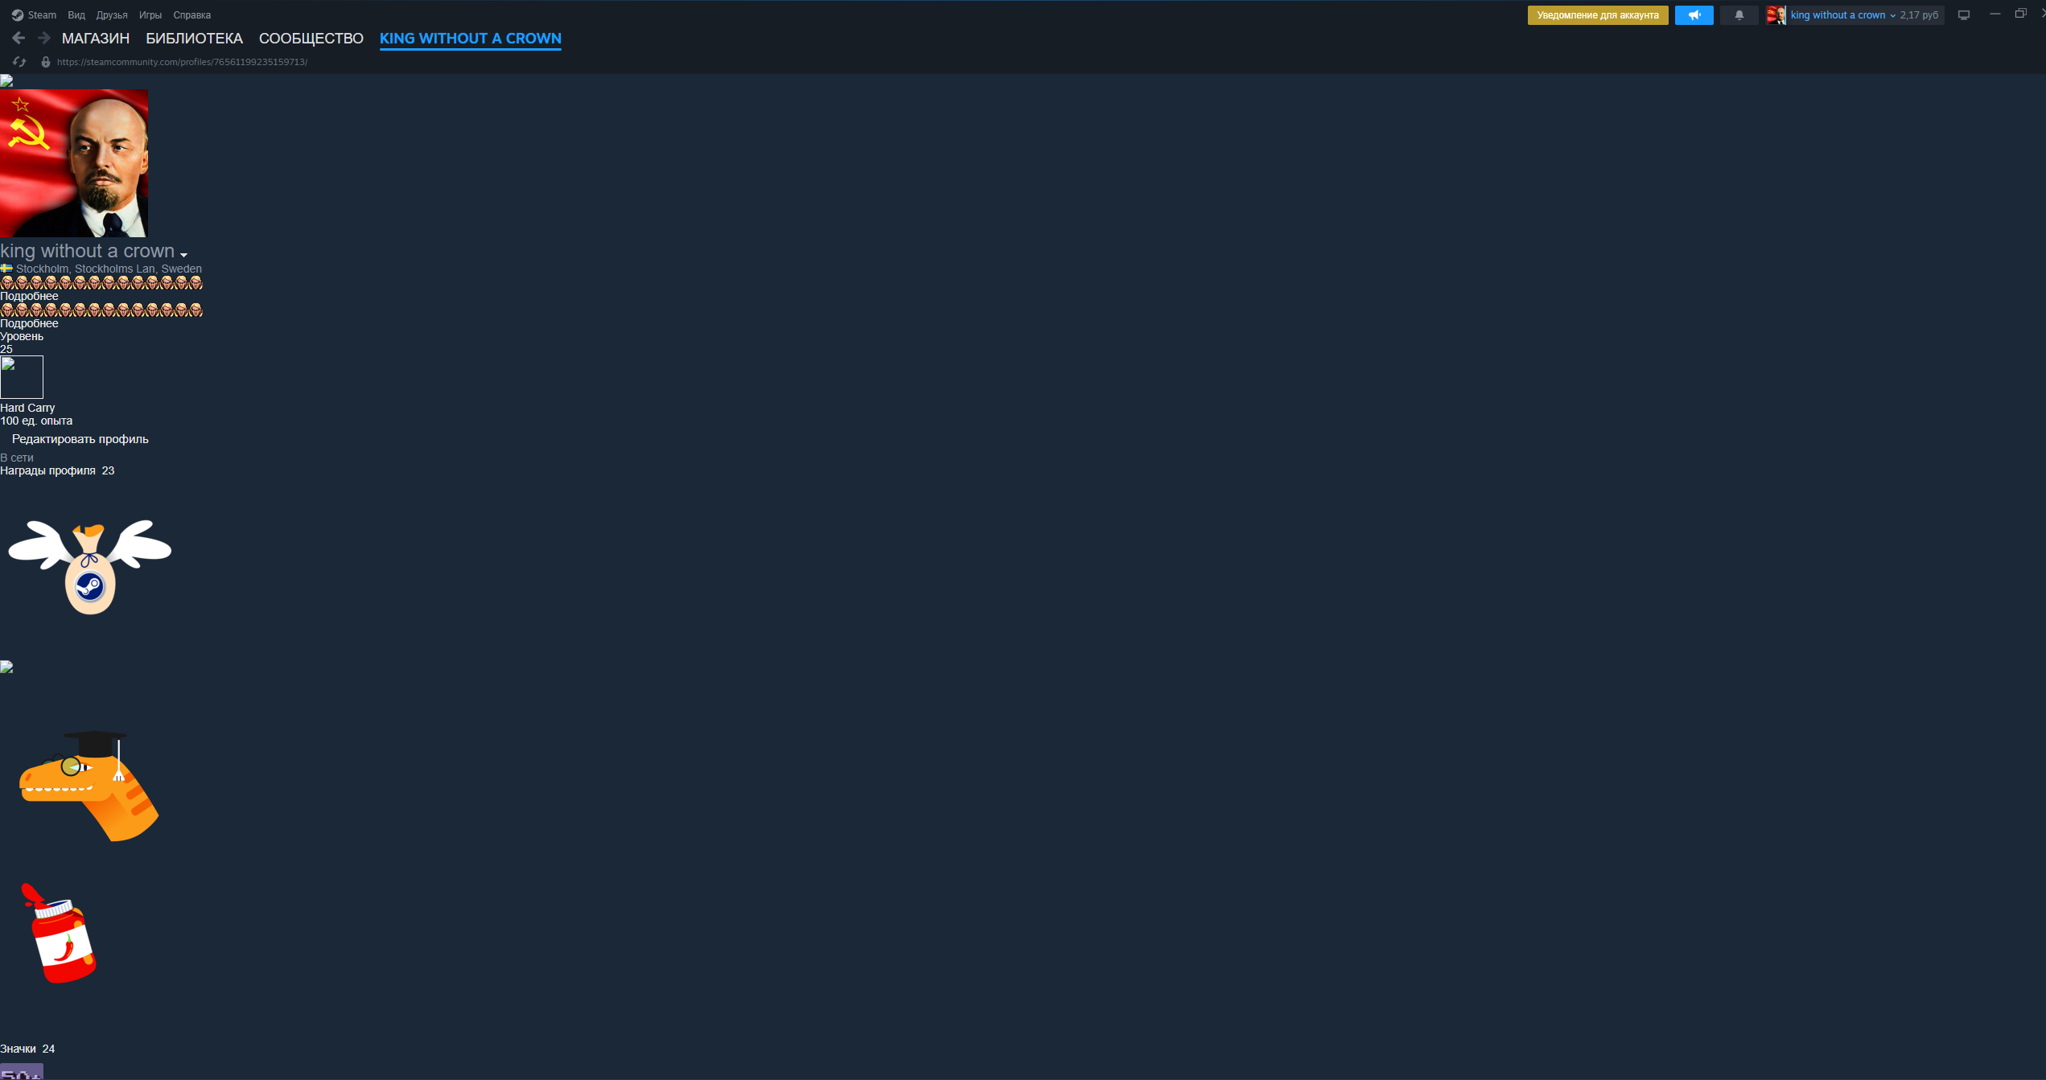Viewport: 2046px width, 1080px height.
Task: Open the Друзья menu
Action: (x=112, y=15)
